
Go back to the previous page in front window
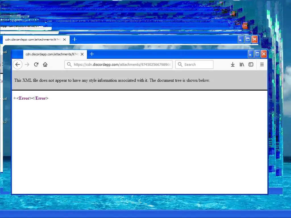point(18,64)
